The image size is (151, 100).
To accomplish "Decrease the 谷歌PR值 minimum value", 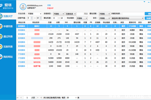I will point(32,19).
